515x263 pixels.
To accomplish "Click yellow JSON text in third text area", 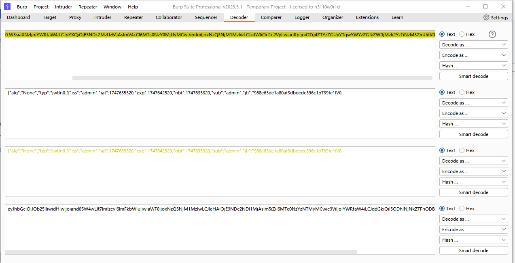I will point(174,151).
